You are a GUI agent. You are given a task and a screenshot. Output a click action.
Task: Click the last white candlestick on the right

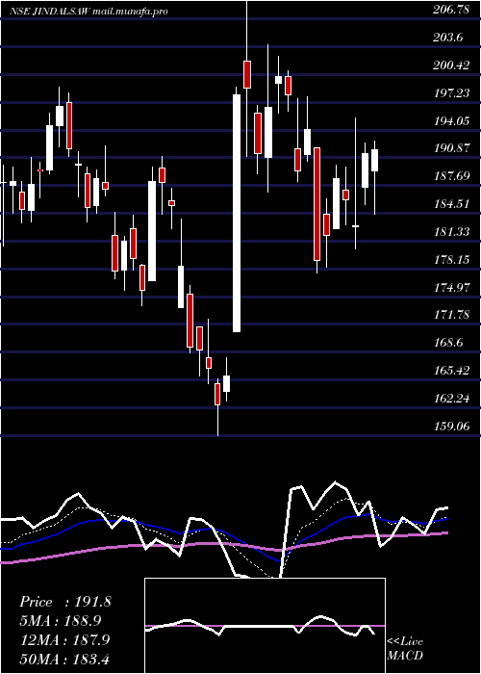tap(374, 161)
